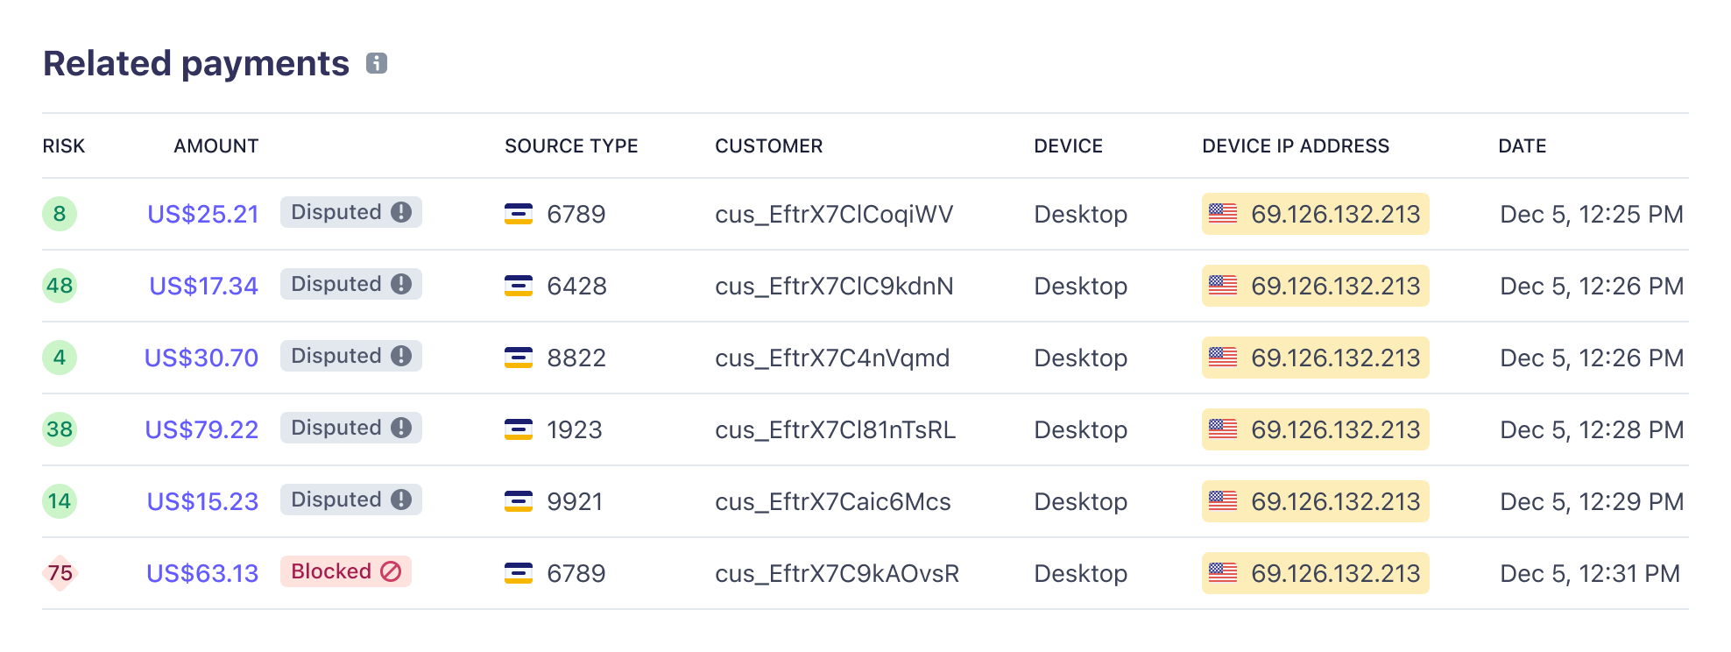Click the card icon beside source 6428
This screenshot has height=652, width=1731.
[x=519, y=285]
